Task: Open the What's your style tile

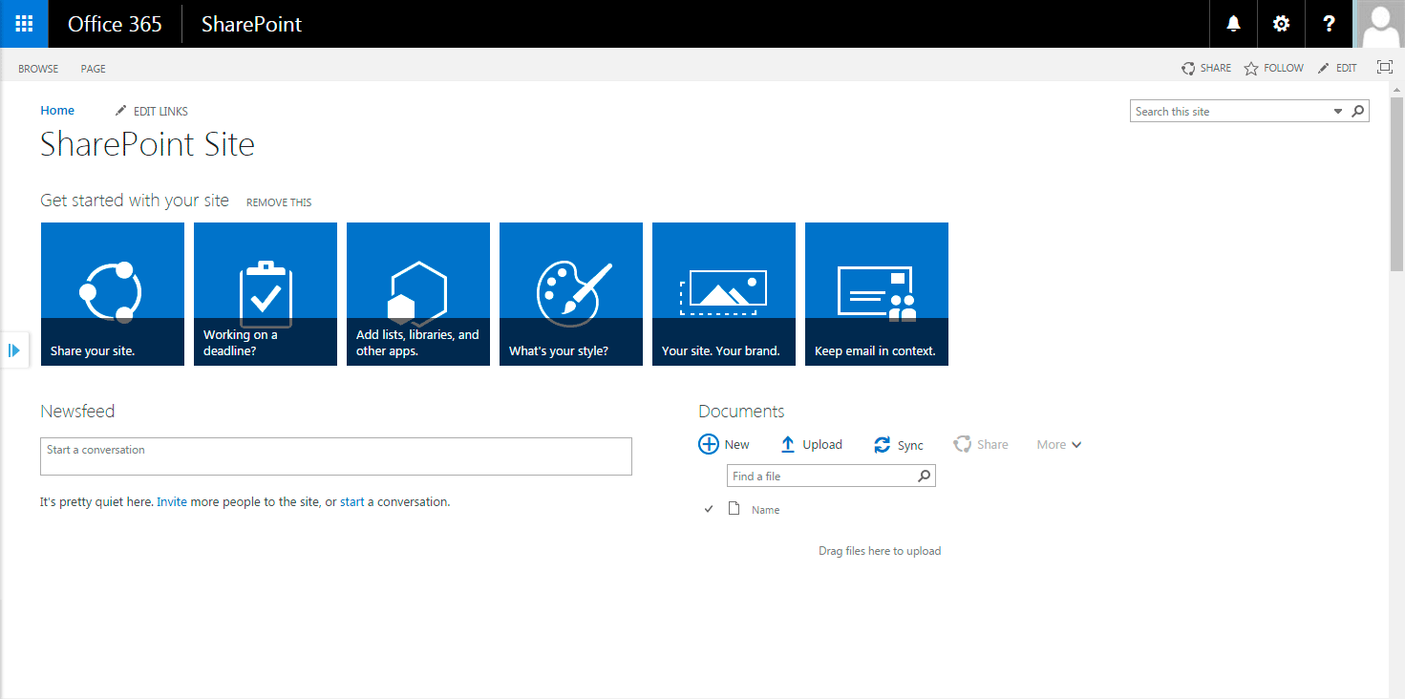Action: coord(571,294)
